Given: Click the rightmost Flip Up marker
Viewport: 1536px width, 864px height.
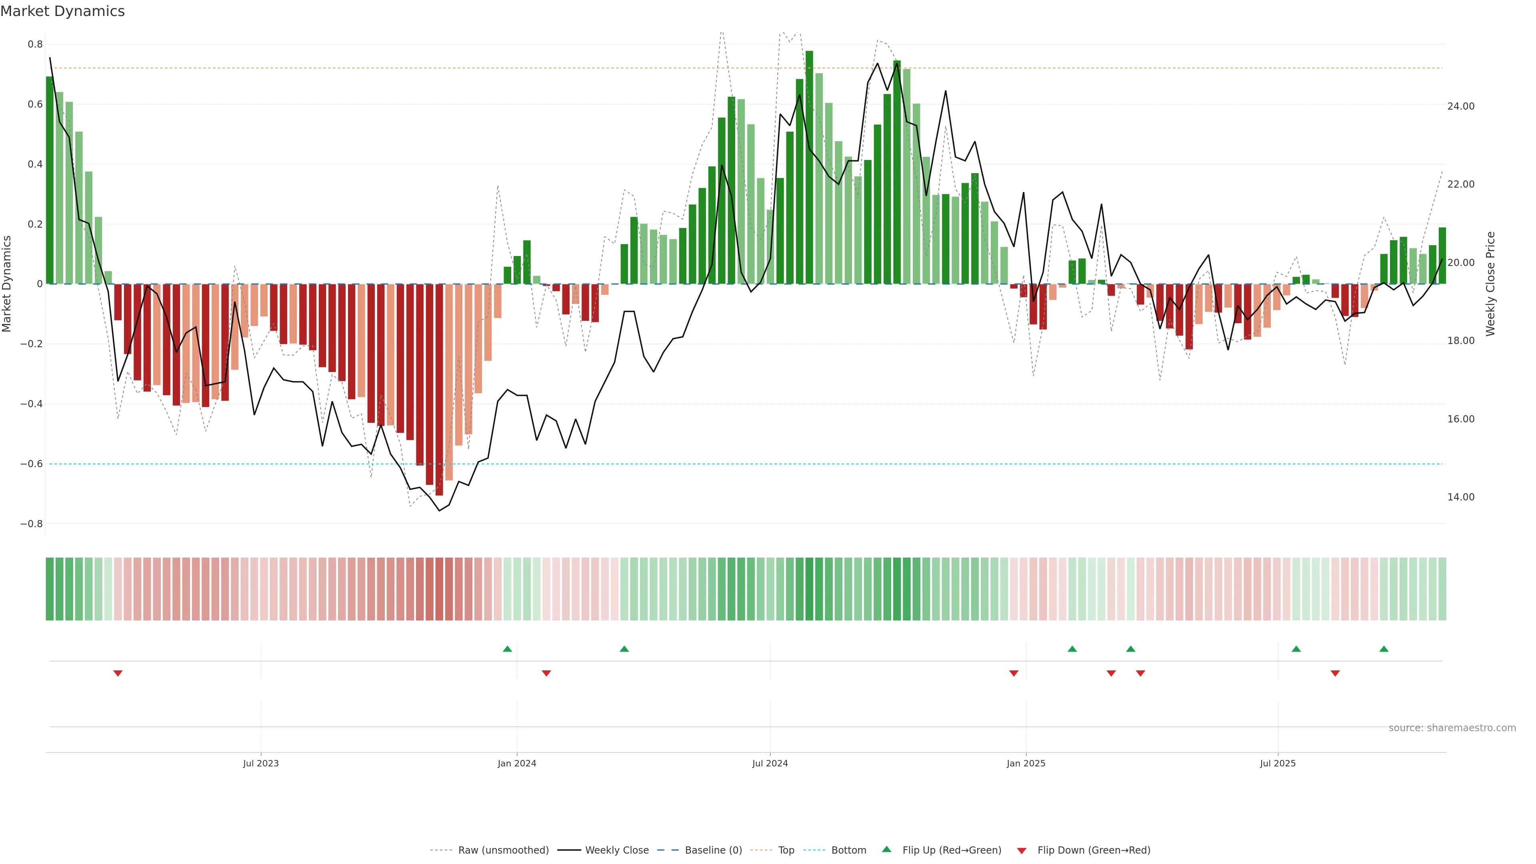Looking at the screenshot, I should click(1384, 649).
